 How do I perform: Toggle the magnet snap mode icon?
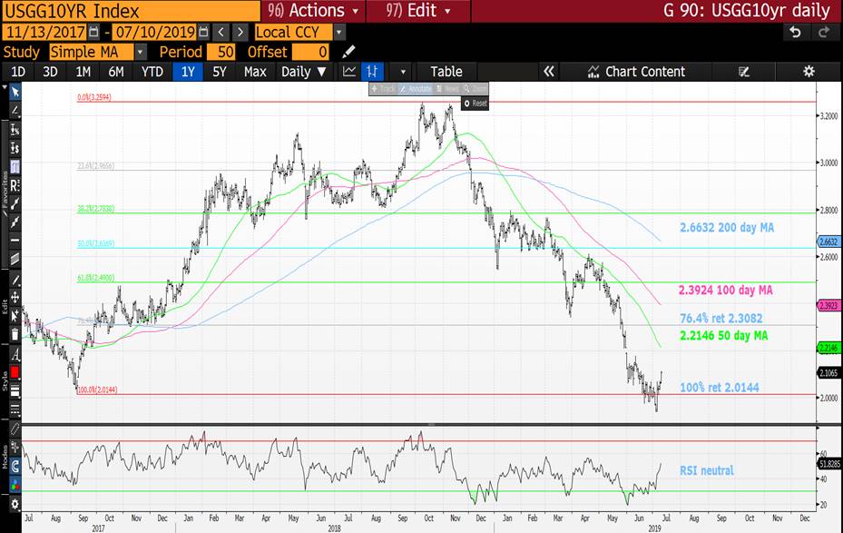(x=15, y=466)
